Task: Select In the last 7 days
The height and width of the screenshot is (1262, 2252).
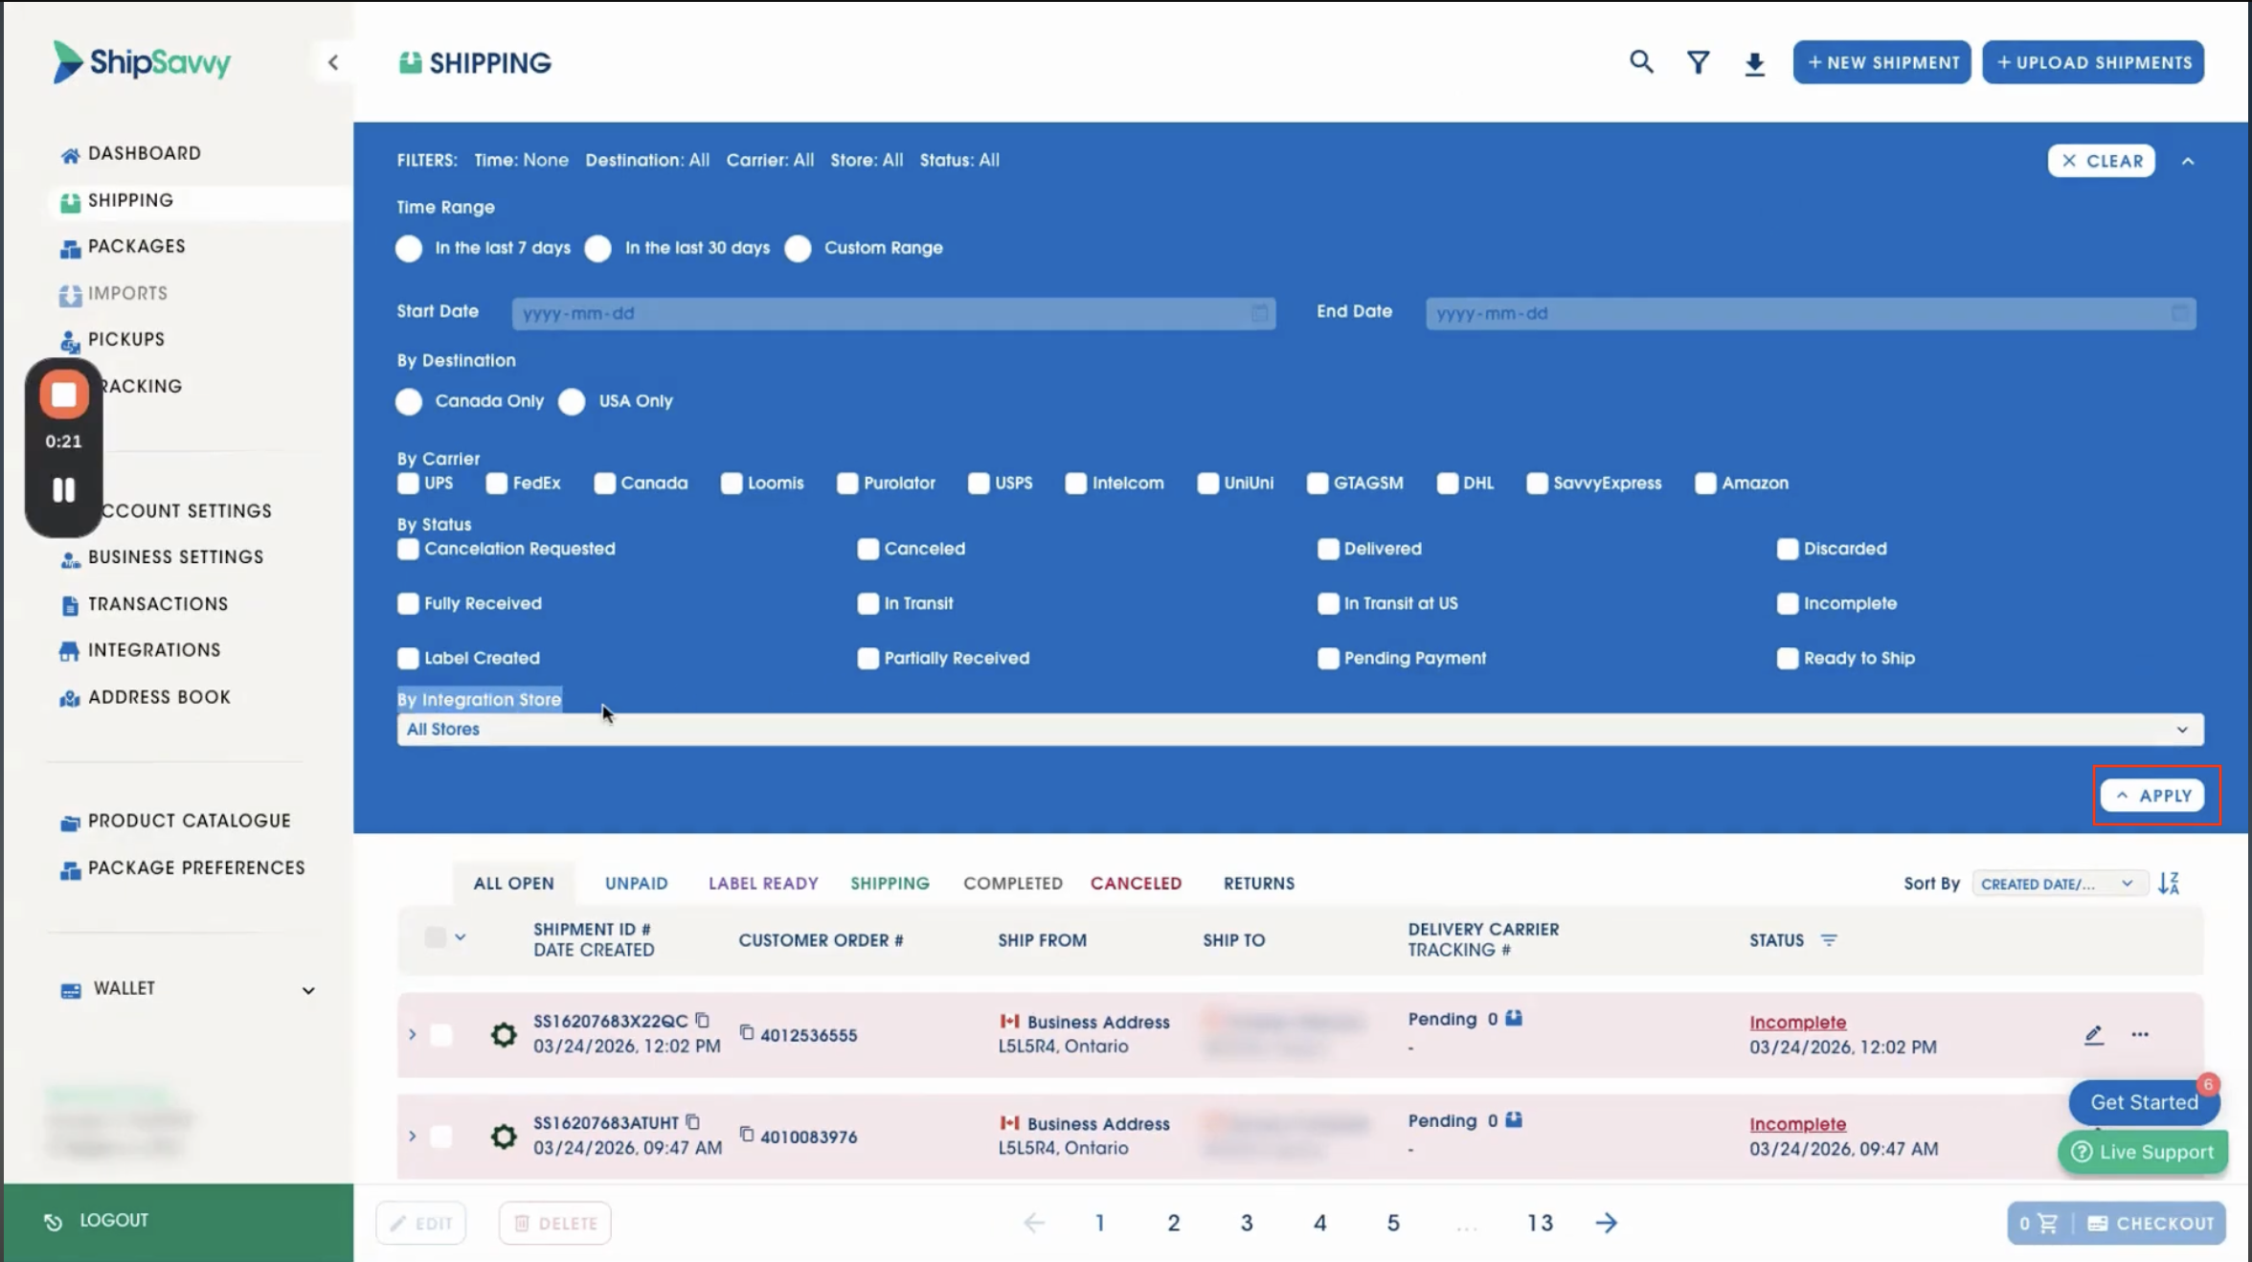Action: click(409, 248)
